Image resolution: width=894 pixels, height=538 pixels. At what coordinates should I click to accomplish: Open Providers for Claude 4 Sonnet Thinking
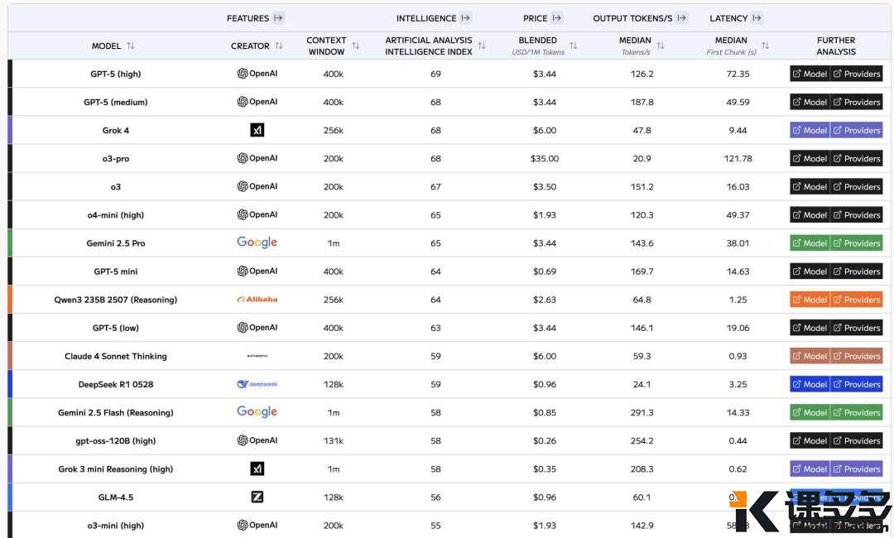click(x=857, y=356)
